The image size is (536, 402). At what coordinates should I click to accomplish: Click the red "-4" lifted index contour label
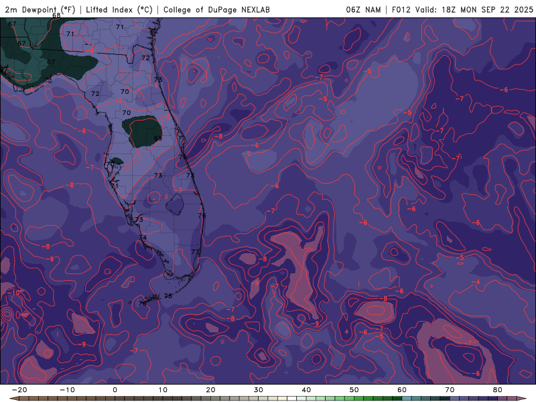[476, 282]
